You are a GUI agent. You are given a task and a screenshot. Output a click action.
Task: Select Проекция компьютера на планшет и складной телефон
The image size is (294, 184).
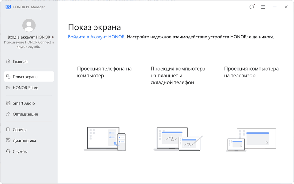click(178, 75)
